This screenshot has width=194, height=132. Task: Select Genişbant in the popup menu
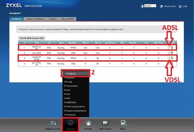75,74
